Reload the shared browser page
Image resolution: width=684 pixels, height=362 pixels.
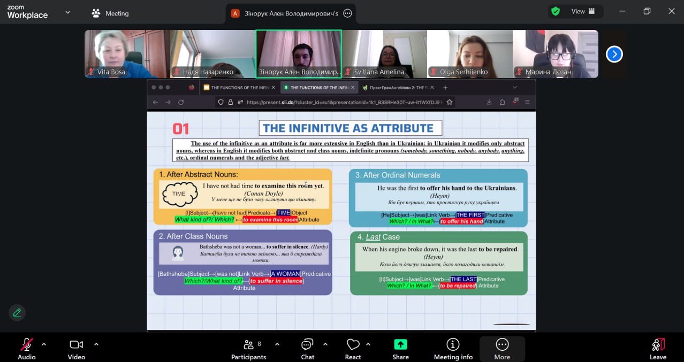pos(181,102)
